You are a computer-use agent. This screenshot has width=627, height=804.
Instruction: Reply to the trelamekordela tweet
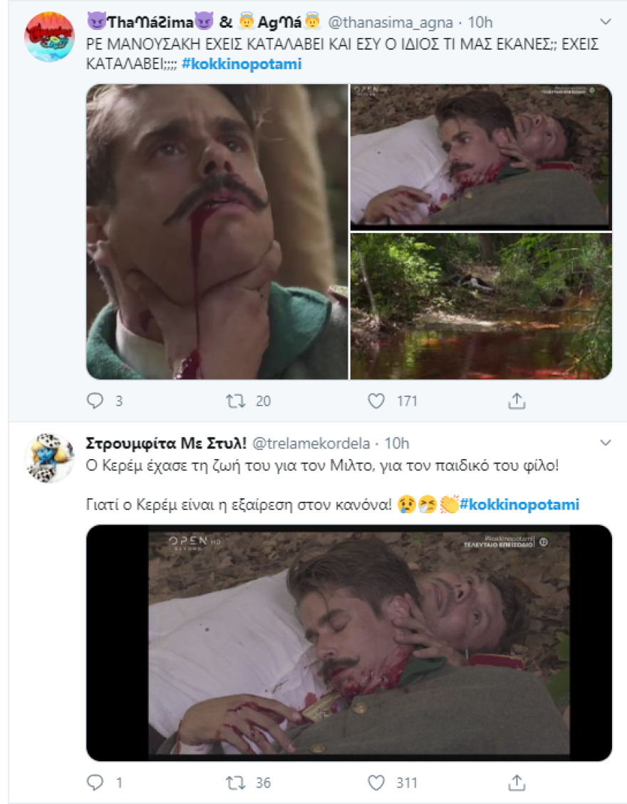pyautogui.click(x=95, y=783)
